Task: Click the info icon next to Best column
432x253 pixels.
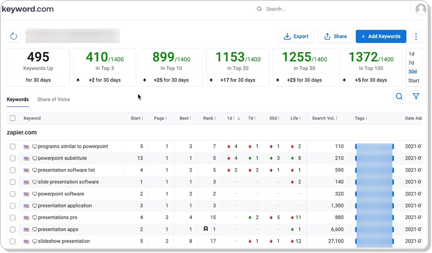Action: (x=190, y=118)
